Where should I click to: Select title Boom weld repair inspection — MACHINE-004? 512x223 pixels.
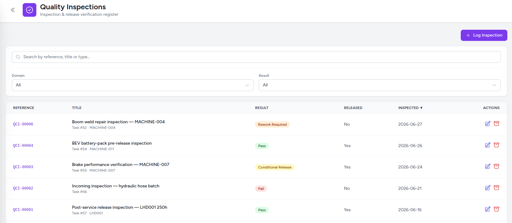[118, 122]
